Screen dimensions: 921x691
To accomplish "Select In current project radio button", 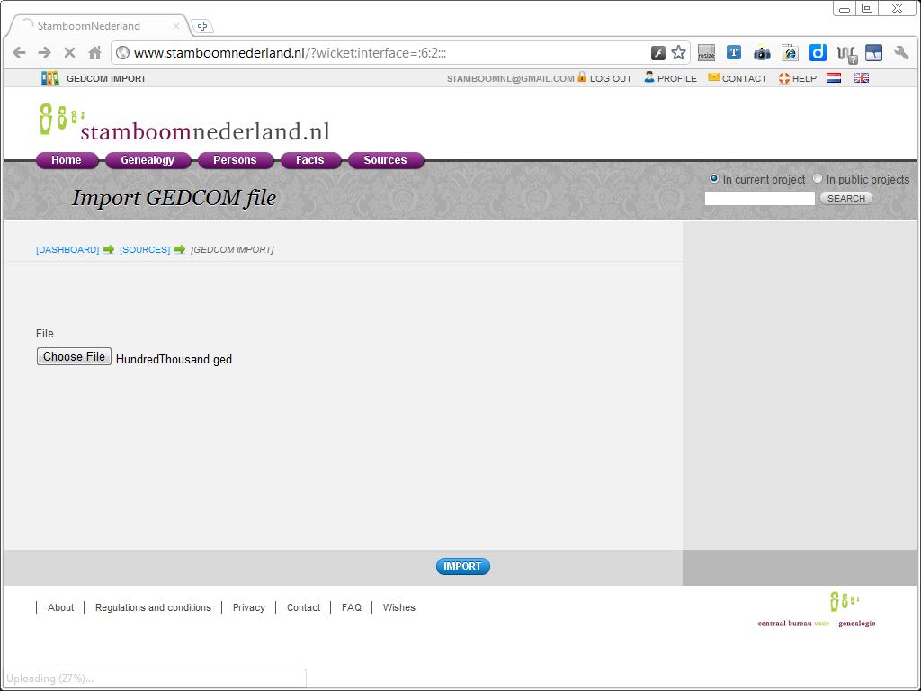I will (713, 179).
